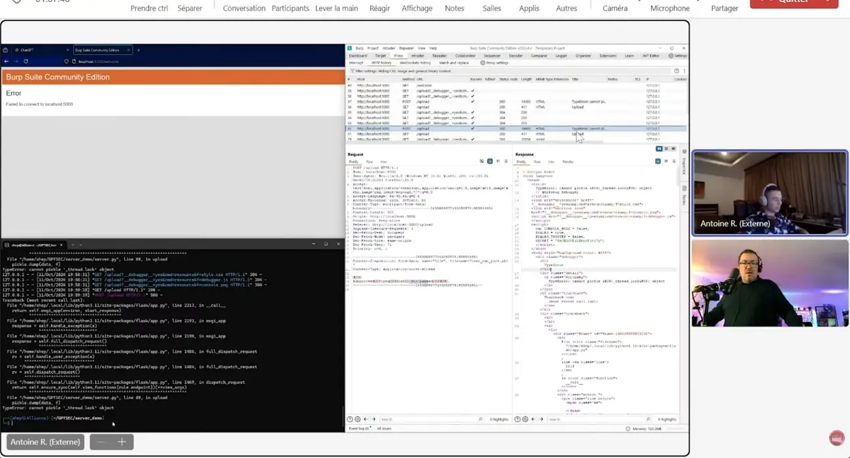Sort history by Status code column
Image resolution: width=850 pixels, height=458 pixels.
[508, 79]
